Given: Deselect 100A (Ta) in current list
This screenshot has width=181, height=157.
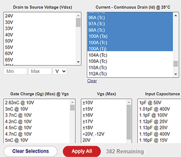Looking at the screenshot, I should (x=130, y=36).
